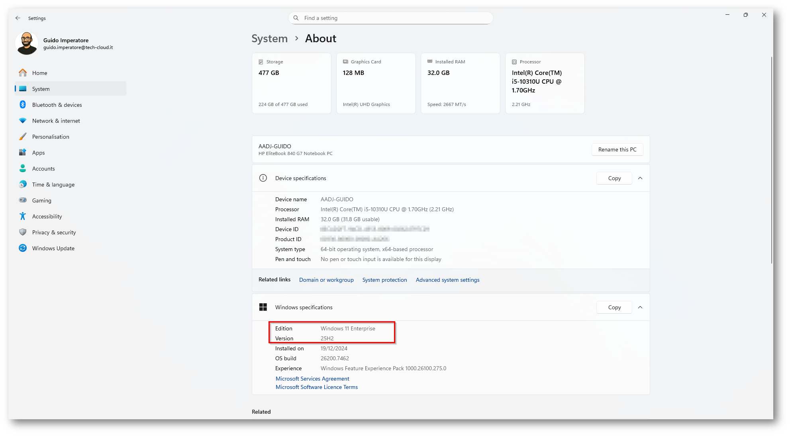Screen dimensions: 790x436
Task: Click the Bluetooth & devices icon
Action: (23, 105)
